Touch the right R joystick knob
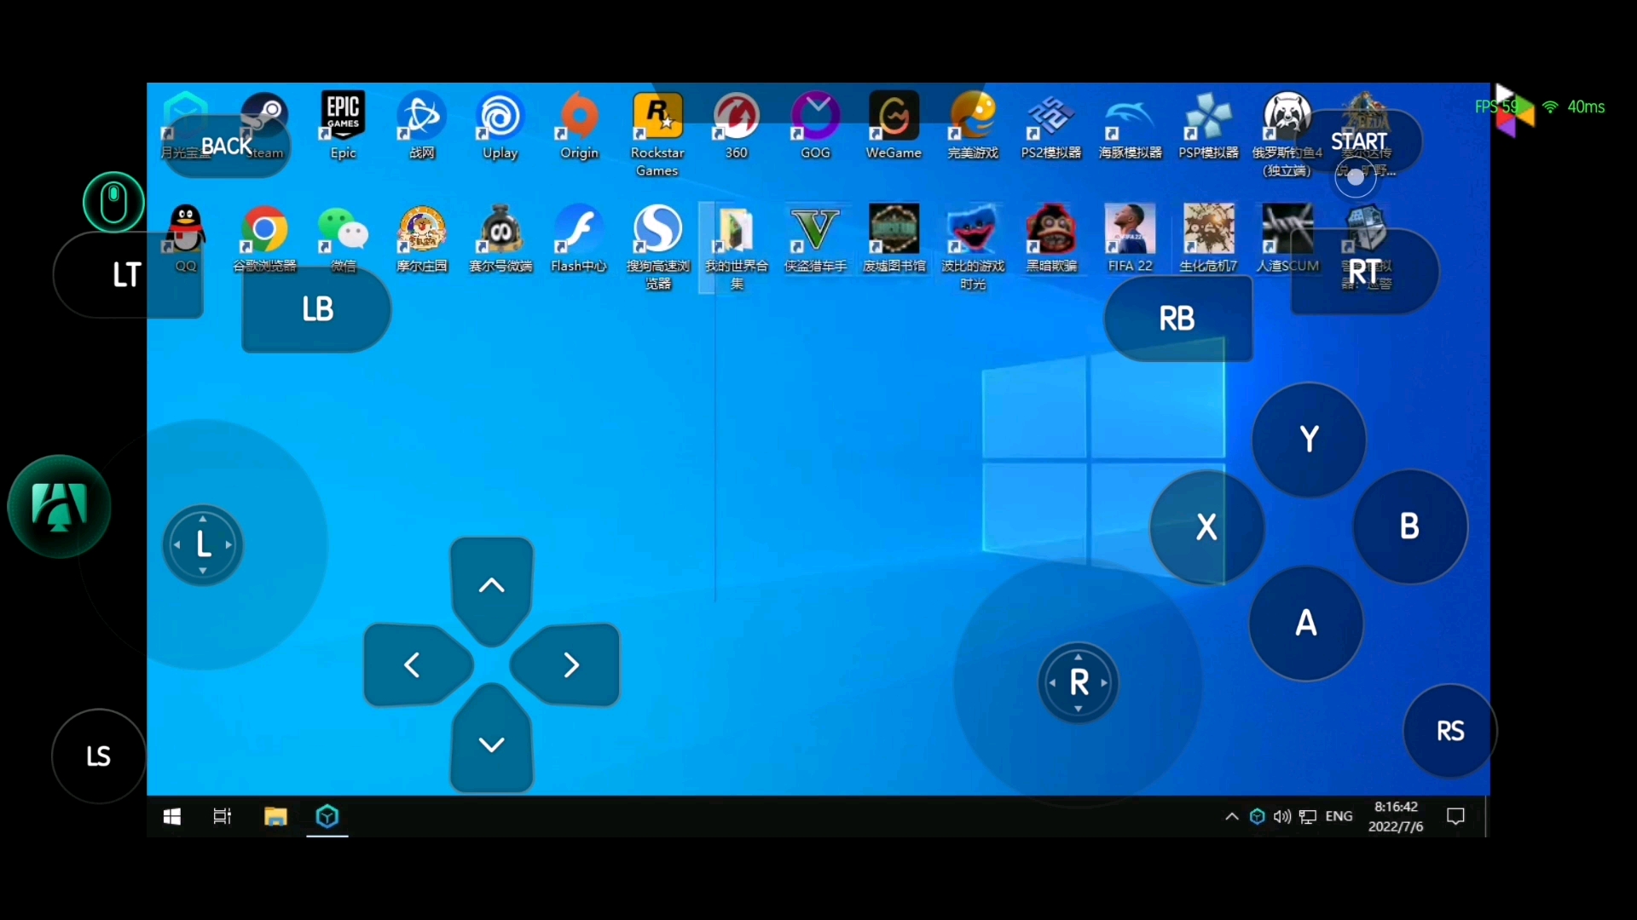The width and height of the screenshot is (1637, 920). (1079, 682)
